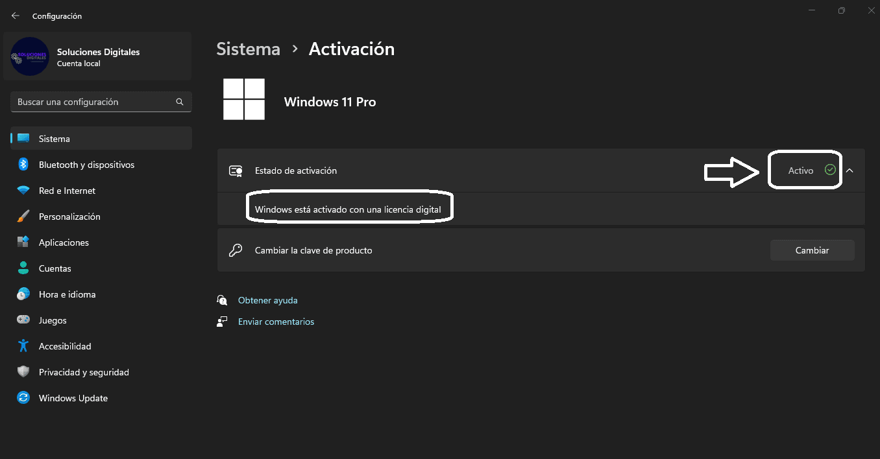Select Cuentas in sidebar
Viewport: 880px width, 459px height.
coord(101,268)
